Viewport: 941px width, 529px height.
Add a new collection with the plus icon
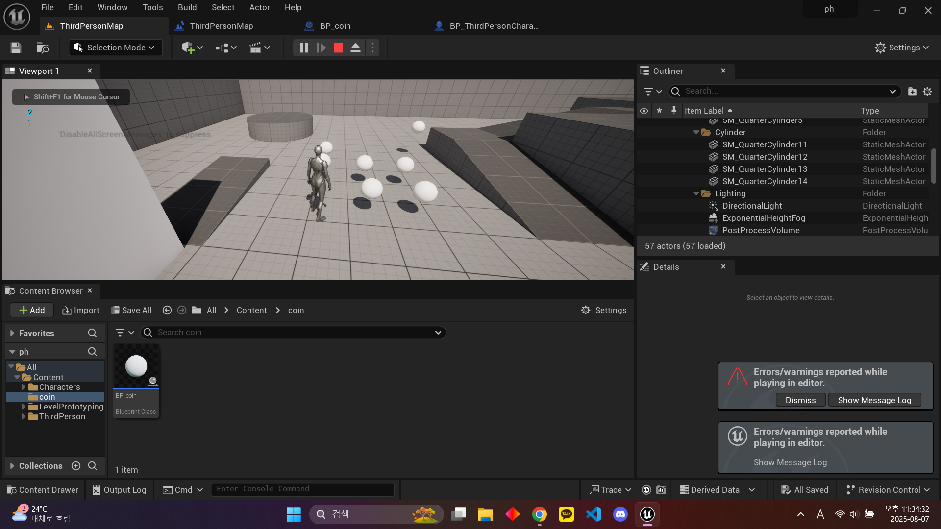[76, 466]
